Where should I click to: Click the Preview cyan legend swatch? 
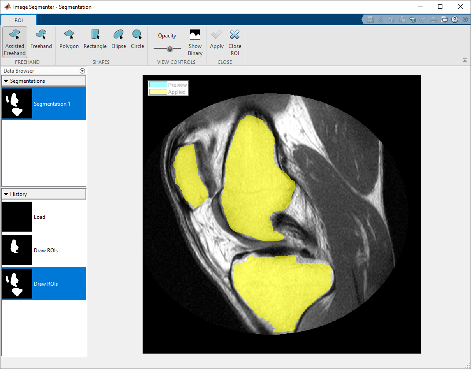[158, 85]
